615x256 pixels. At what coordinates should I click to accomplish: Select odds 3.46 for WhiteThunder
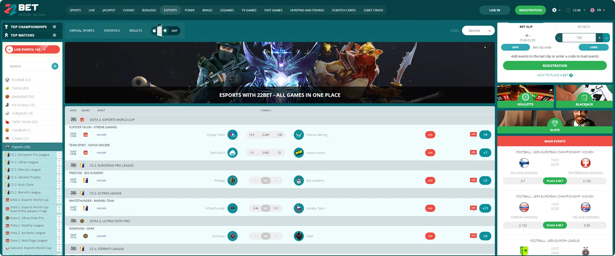pos(256,208)
